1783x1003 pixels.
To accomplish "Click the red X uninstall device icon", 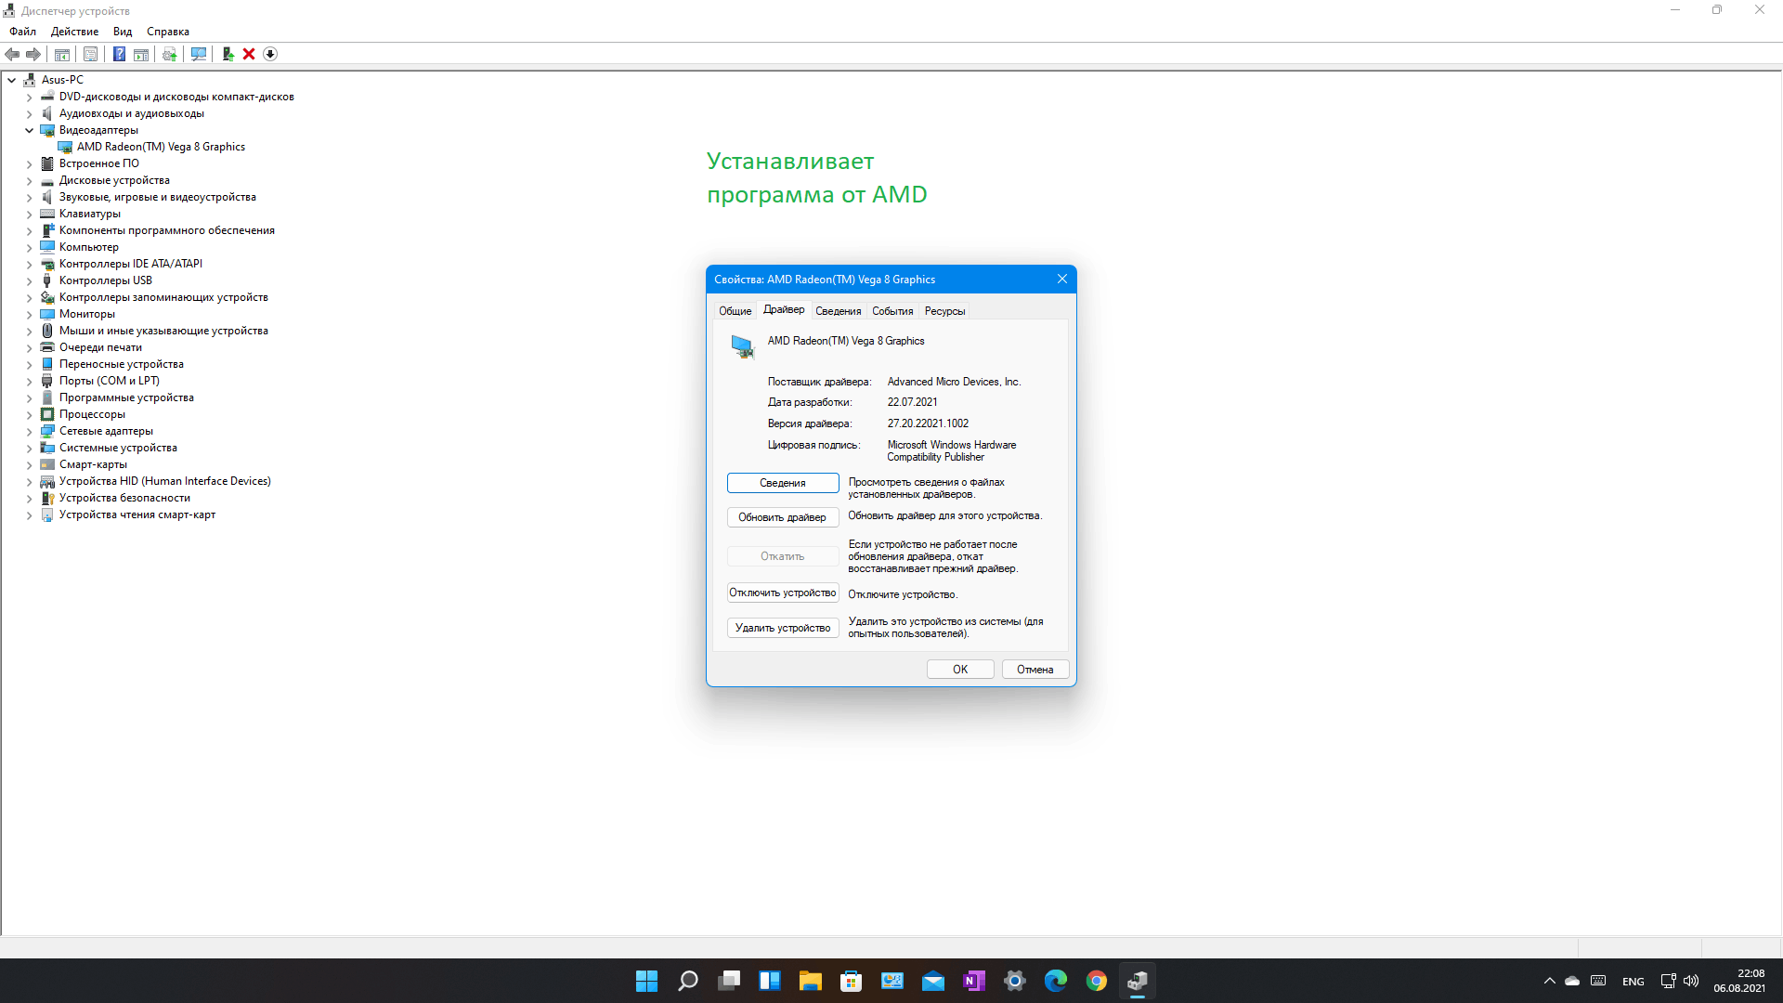I will click(249, 54).
